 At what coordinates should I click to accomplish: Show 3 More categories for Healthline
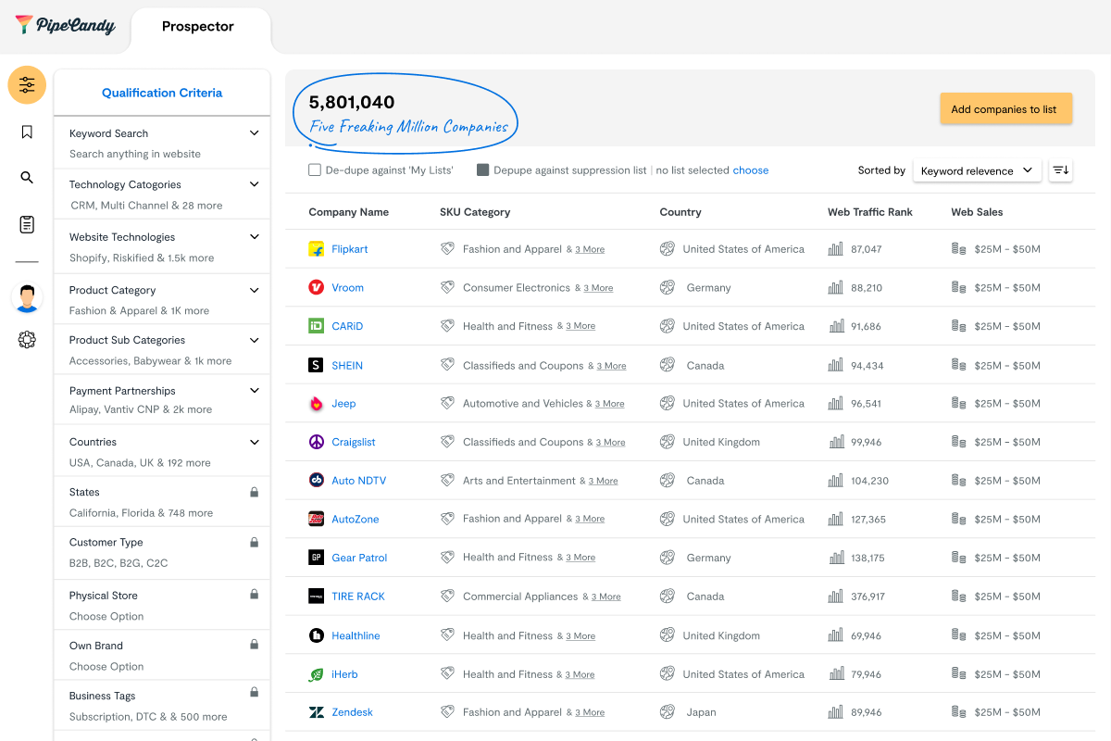coord(580,636)
